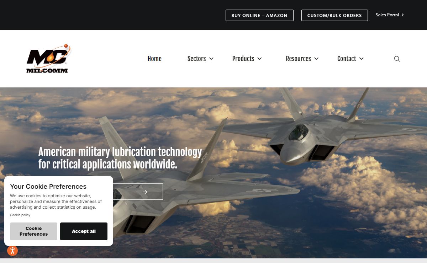Go to the Home menu item
427x263 pixels.
point(154,59)
